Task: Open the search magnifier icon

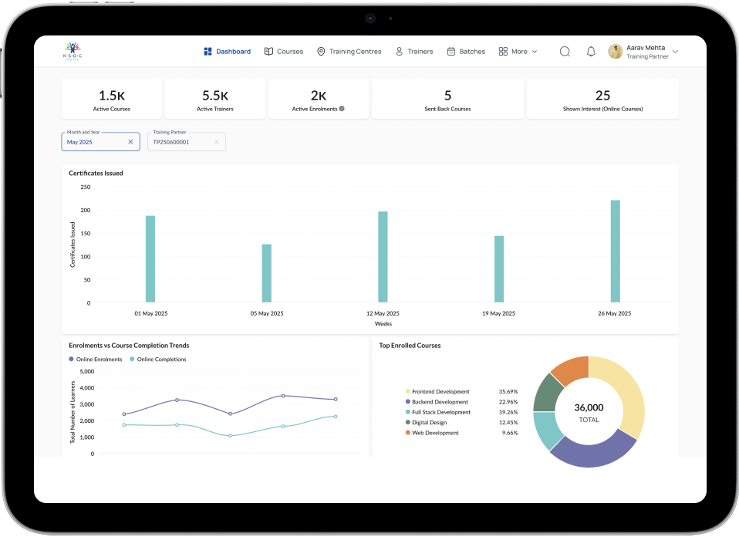Action: point(565,52)
